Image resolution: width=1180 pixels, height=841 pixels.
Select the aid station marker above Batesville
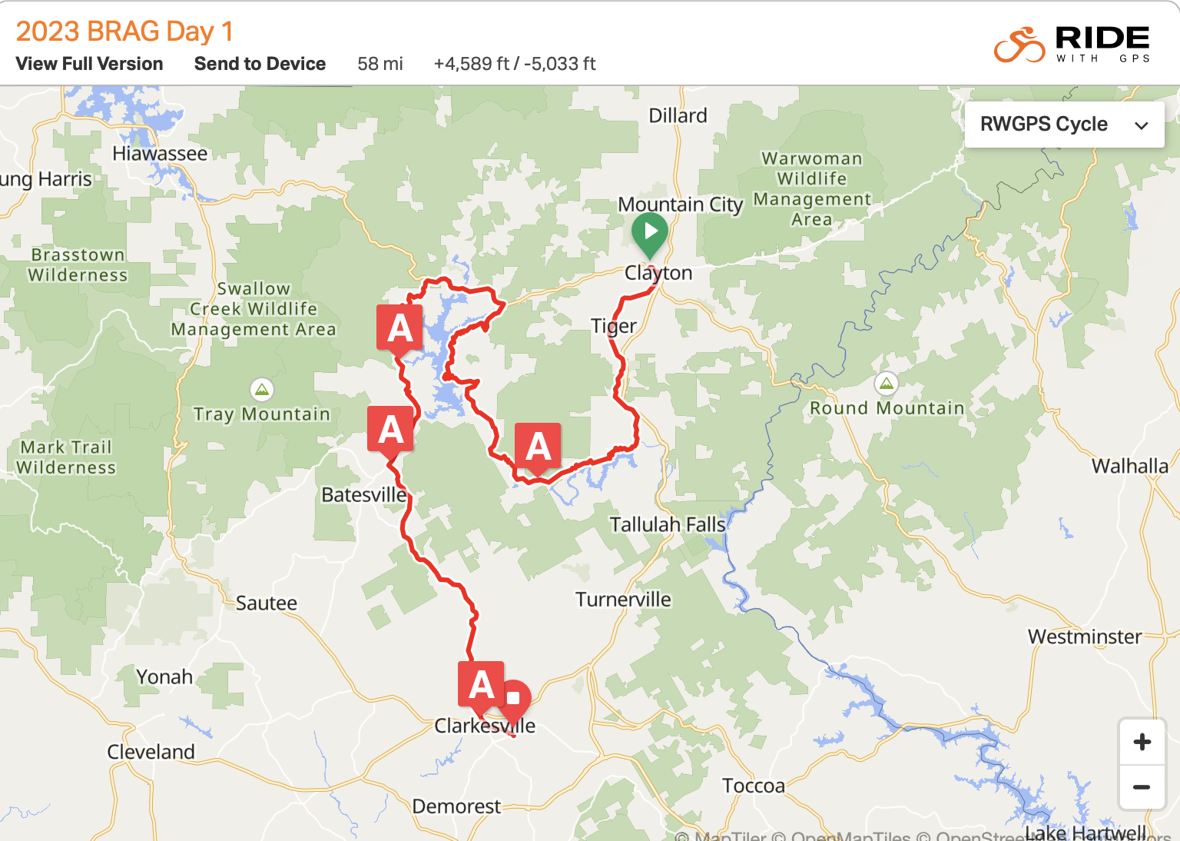(x=391, y=430)
